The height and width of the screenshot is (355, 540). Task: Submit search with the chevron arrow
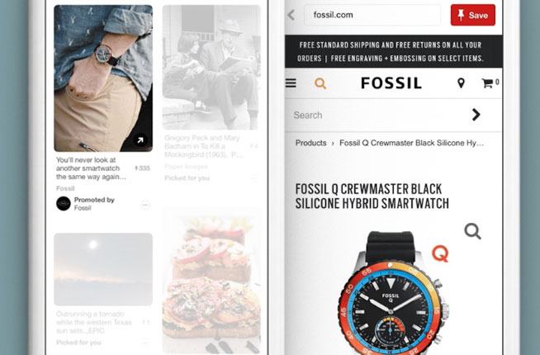point(476,115)
